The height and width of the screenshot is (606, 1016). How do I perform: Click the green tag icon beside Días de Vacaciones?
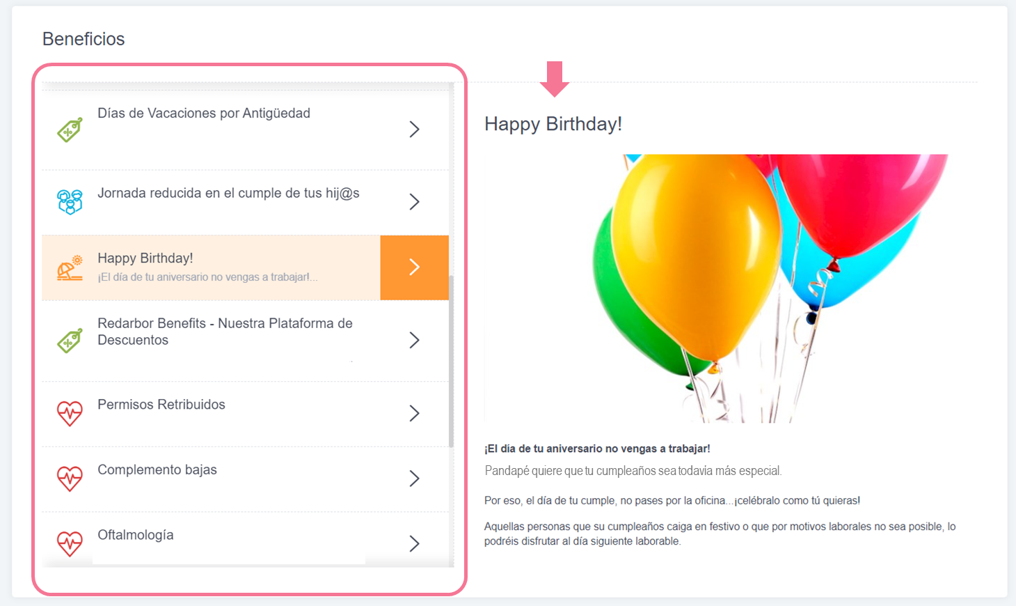[x=70, y=130]
